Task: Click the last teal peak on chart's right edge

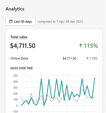Action: (x=95, y=78)
